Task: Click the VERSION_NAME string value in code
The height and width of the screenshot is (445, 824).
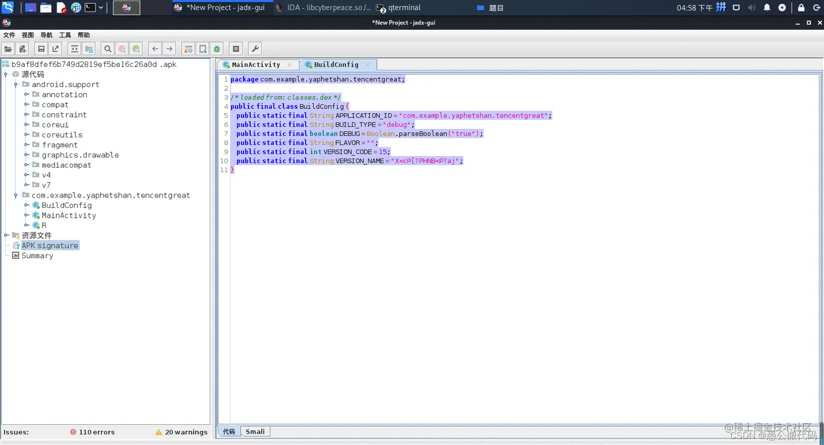Action: coord(425,161)
